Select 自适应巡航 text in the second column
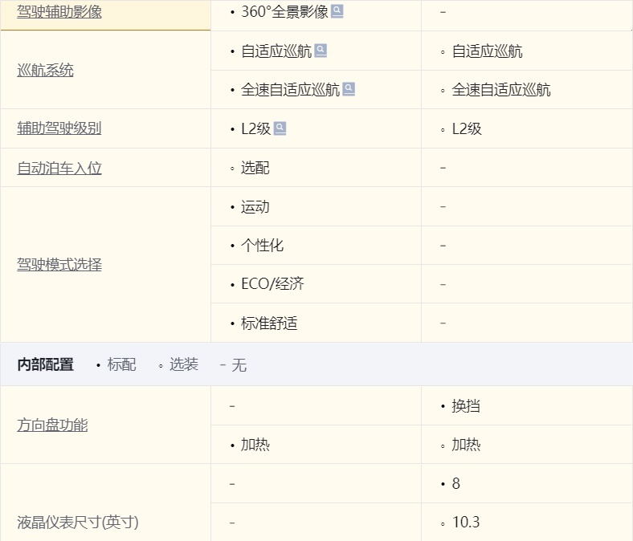Screen dimensions: 633x541 point(488,51)
